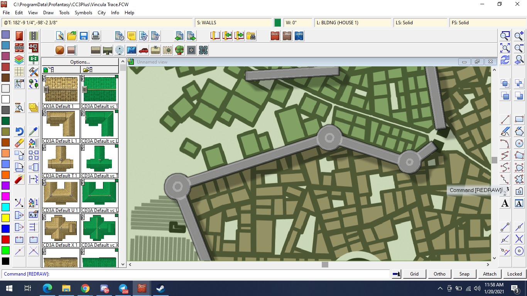Open the Tools menu

click(64, 13)
